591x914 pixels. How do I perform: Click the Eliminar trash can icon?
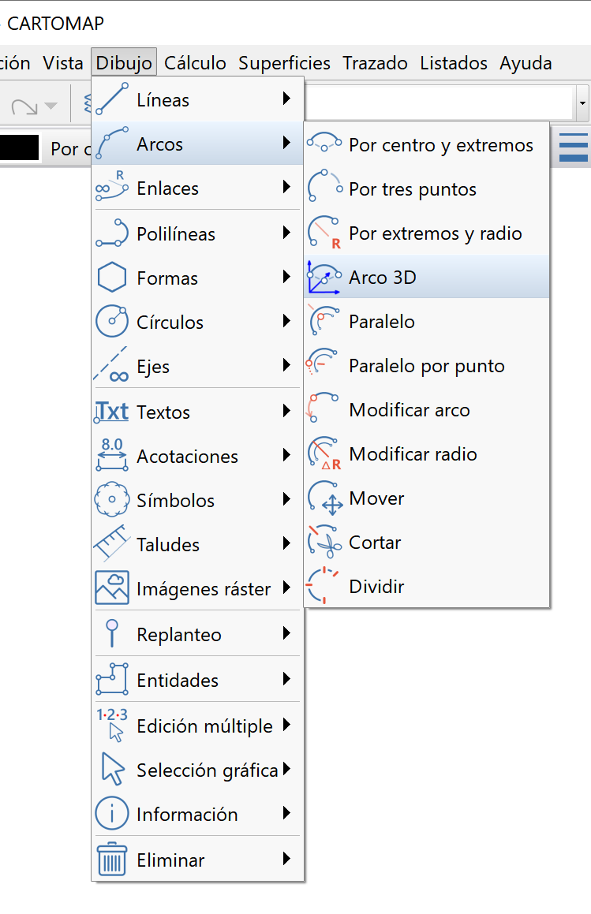112,860
